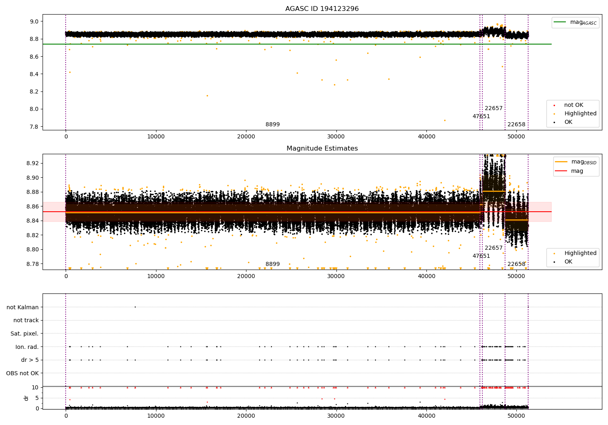
Task: Click the 'not OK' legend entry in top plot
Action: click(x=569, y=105)
